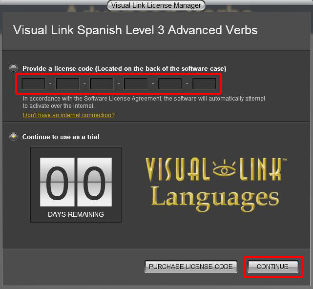Select the 'Continue to use as a trial' radio button
This screenshot has height=289, width=313.
pyautogui.click(x=14, y=137)
